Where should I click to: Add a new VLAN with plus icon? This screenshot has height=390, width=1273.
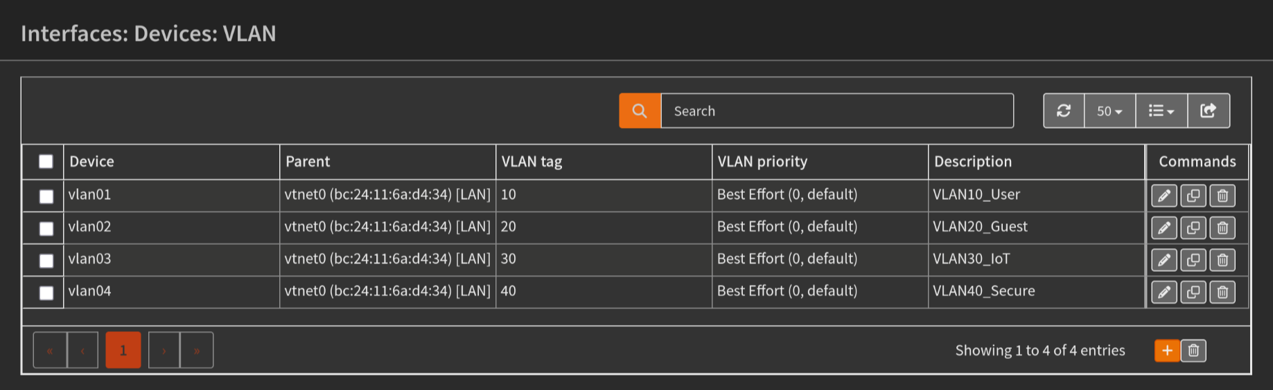click(1167, 351)
